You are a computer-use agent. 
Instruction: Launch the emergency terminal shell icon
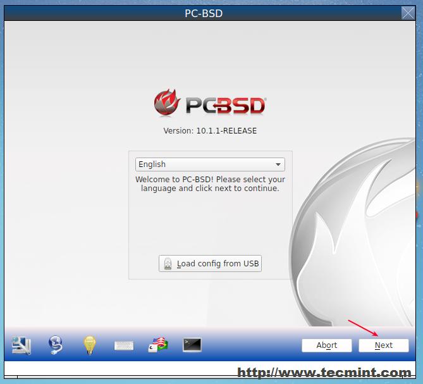[x=192, y=345]
